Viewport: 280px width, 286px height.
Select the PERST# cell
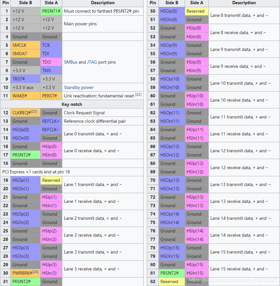(x=51, y=96)
